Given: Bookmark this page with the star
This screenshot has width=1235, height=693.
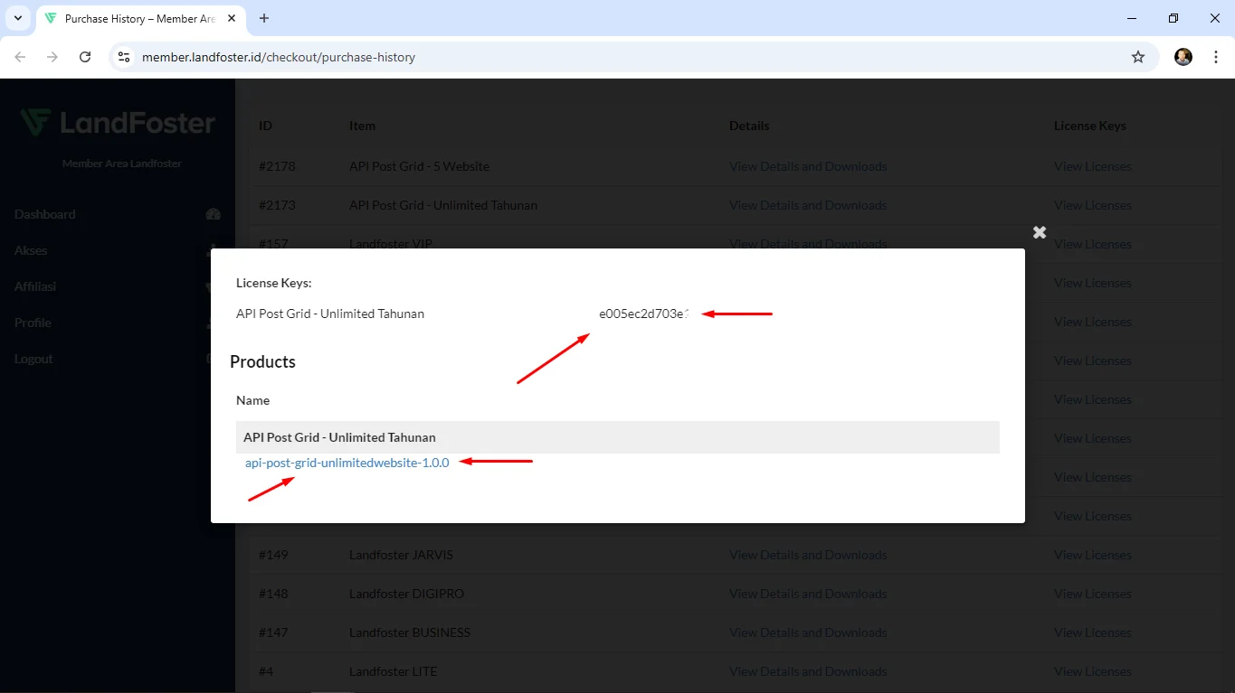Looking at the screenshot, I should coord(1138,57).
